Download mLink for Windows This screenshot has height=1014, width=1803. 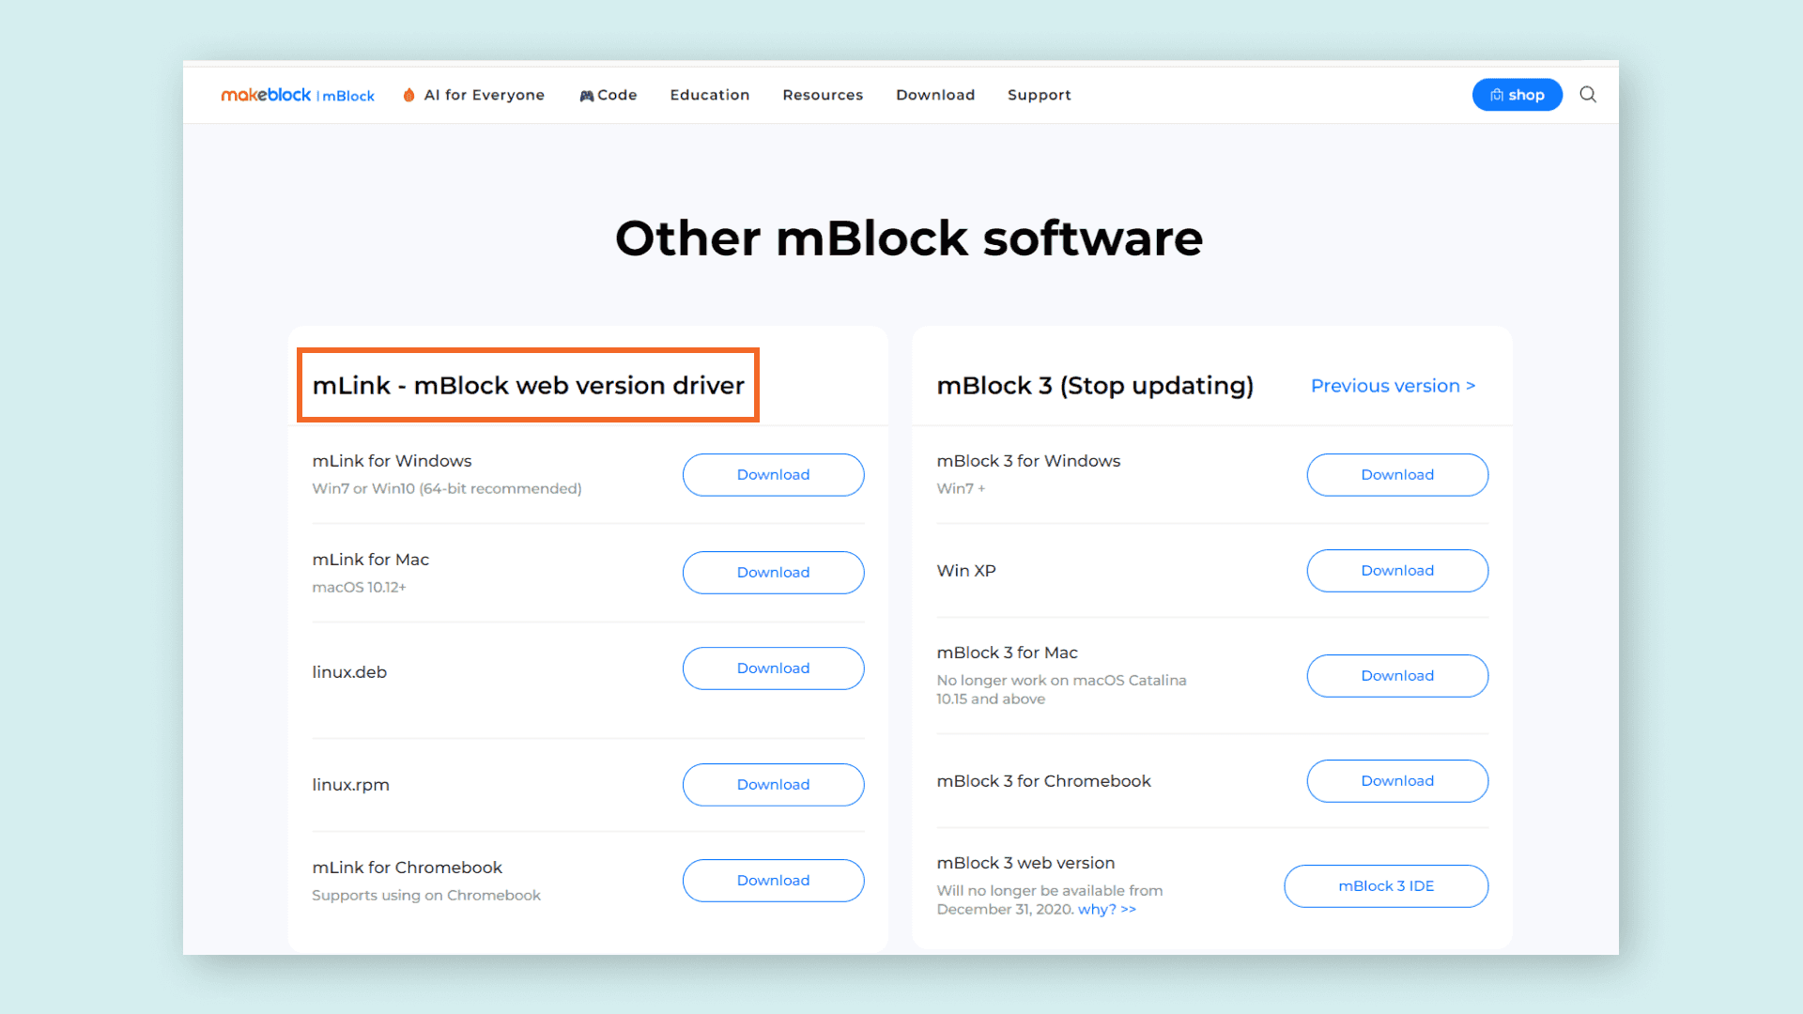tap(773, 474)
